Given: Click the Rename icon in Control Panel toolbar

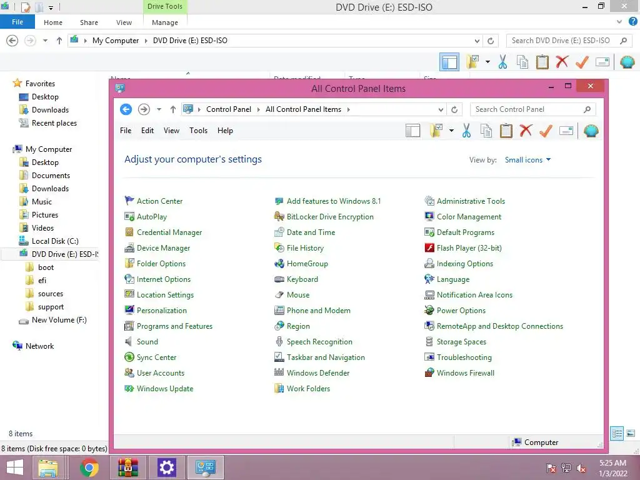Looking at the screenshot, I should click(566, 131).
